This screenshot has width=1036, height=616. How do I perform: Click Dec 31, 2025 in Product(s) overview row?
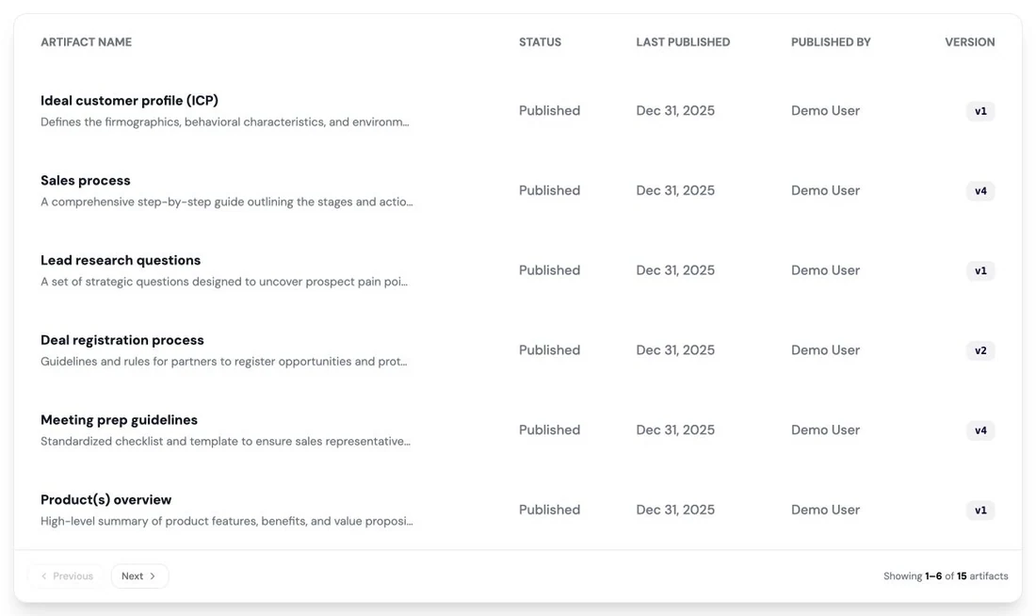tap(675, 510)
